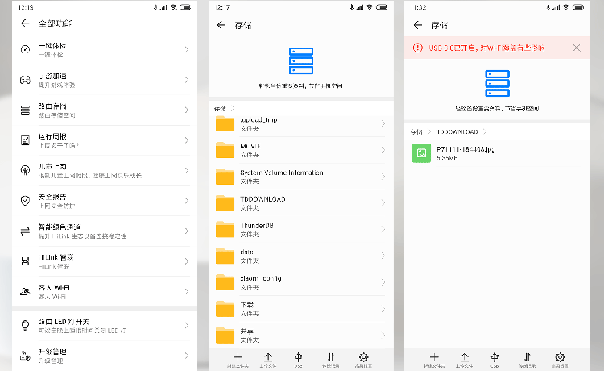Go back from the 全部功能 screen
The width and height of the screenshot is (604, 371).
[25, 23]
